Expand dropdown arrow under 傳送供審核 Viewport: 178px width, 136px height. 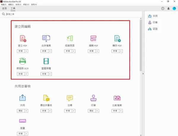coord(50,111)
